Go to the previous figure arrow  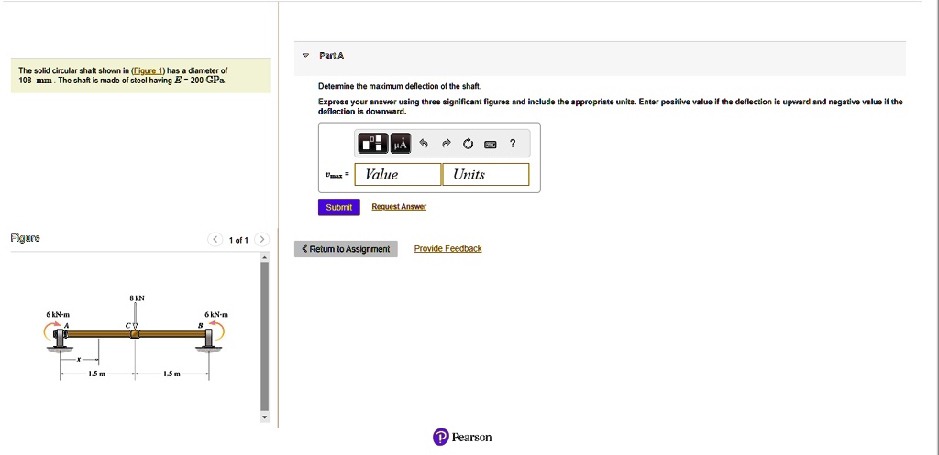coord(215,240)
